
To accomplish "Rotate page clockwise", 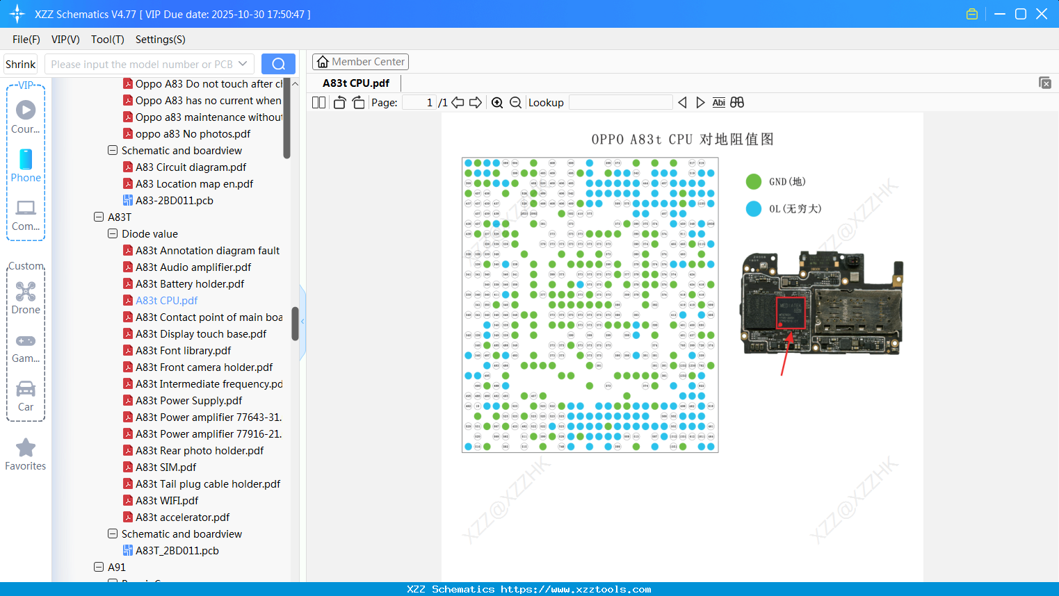I will click(358, 102).
